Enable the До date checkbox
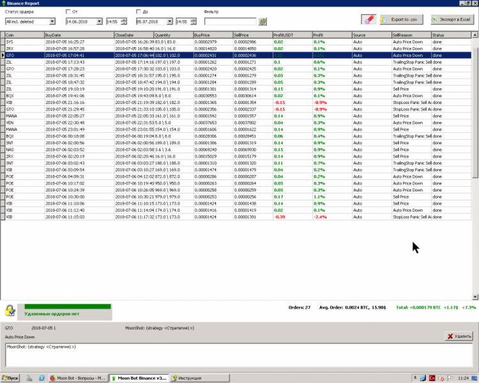 139,11
